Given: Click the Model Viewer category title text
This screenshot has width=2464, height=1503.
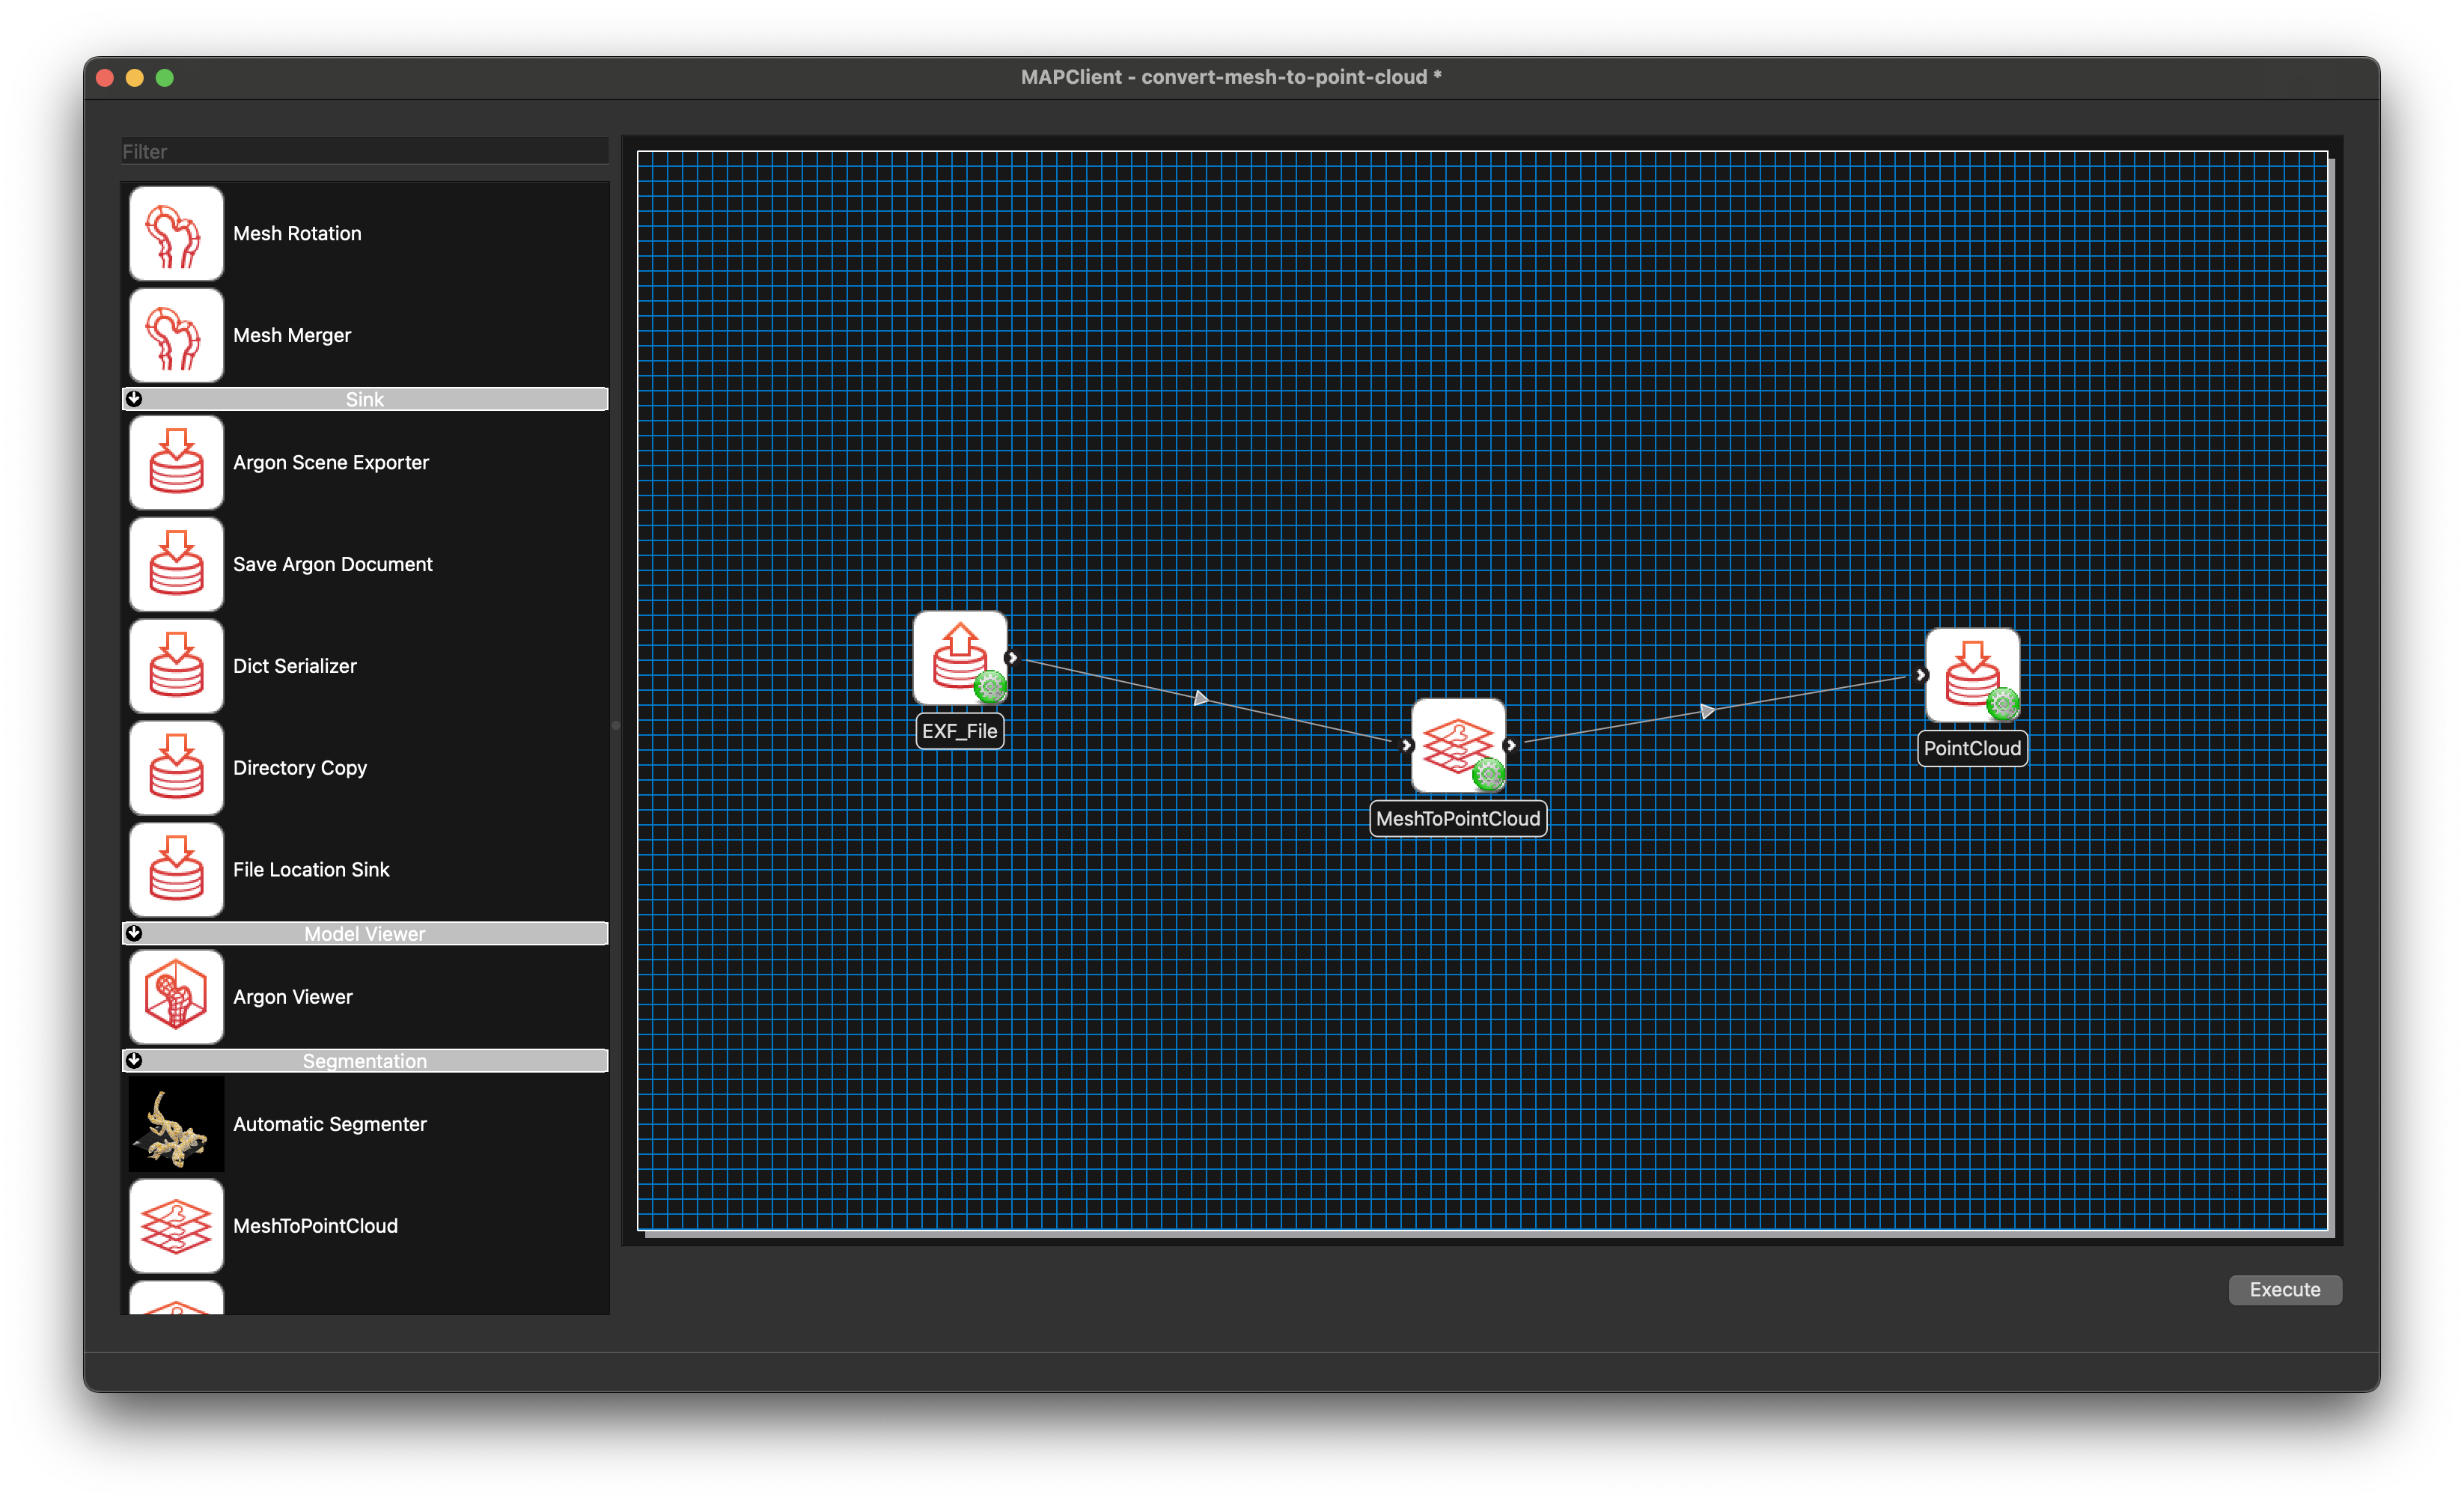Looking at the screenshot, I should point(364,933).
